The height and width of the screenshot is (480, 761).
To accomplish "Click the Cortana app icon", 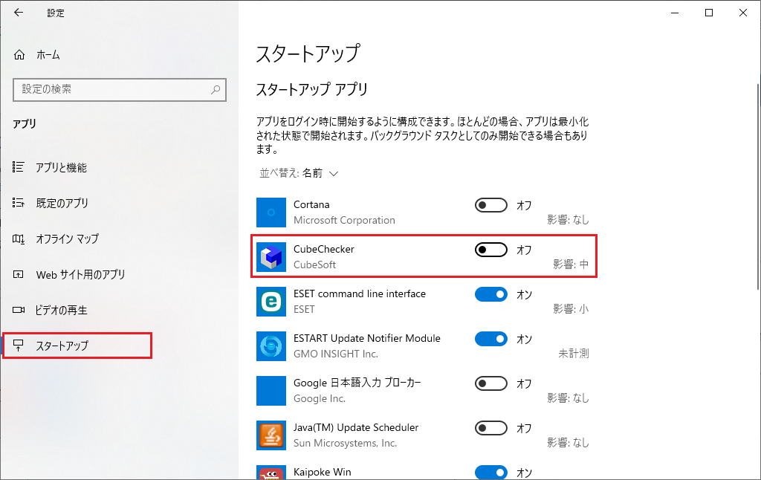I will (271, 213).
